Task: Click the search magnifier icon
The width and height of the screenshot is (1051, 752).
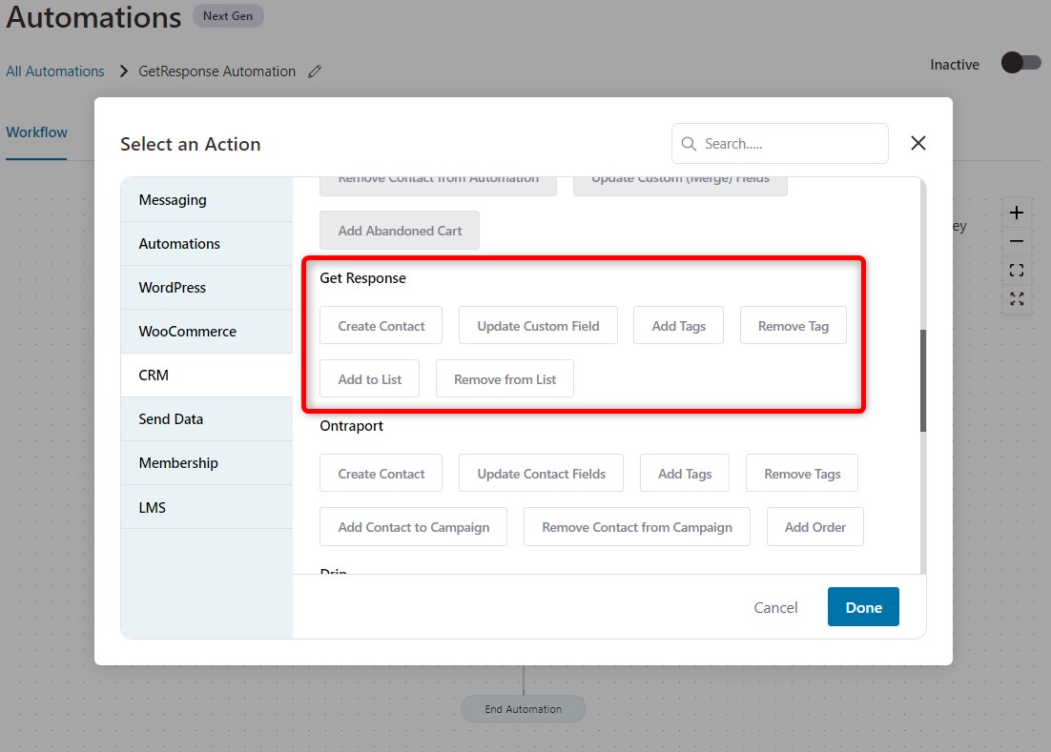Action: pos(689,143)
